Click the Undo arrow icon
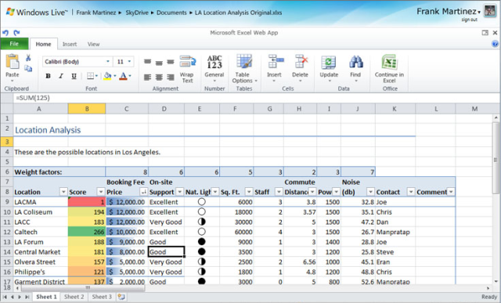Screen dimensions: 501x303 click(5, 33)
